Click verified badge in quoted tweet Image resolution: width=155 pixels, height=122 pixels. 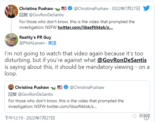pos(66,87)
